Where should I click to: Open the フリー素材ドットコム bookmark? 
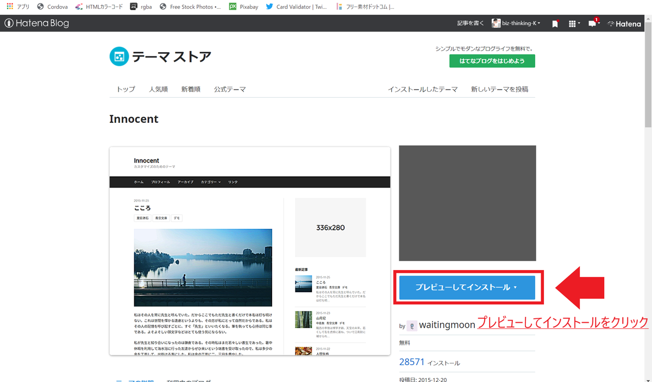tap(365, 7)
